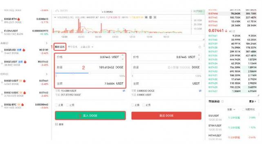Expand the margin section chevron above DOGE/USDT

(47, 74)
